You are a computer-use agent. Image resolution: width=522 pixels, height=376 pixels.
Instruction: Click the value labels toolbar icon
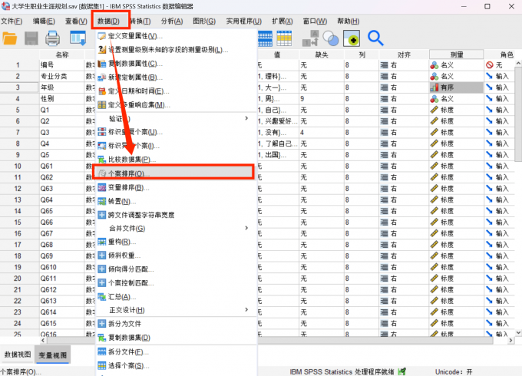pyautogui.click(x=311, y=38)
